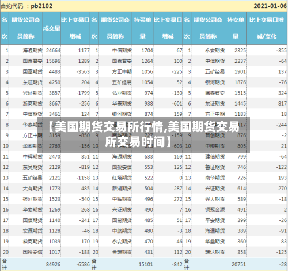288x271 pixels.
Task: Click long position value 1056
Action: [x=147, y=71]
